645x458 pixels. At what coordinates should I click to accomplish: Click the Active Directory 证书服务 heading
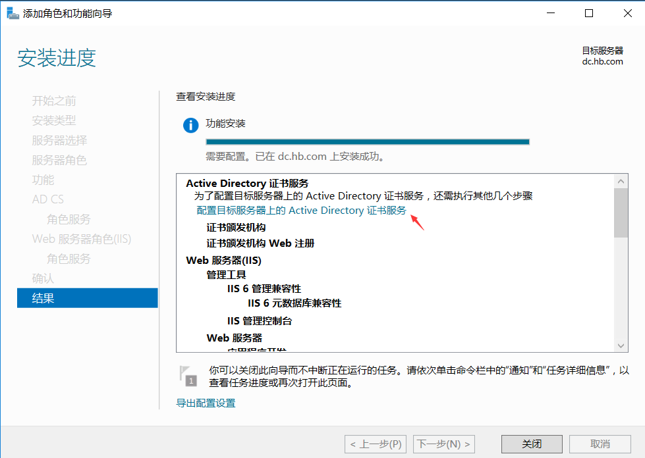[x=247, y=183]
